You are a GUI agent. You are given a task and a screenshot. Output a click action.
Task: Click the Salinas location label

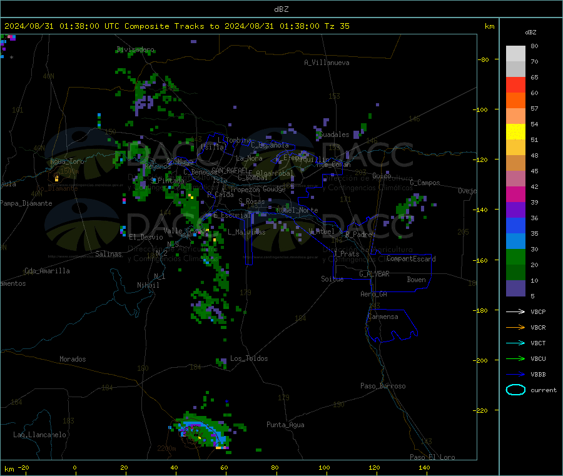coord(108,254)
